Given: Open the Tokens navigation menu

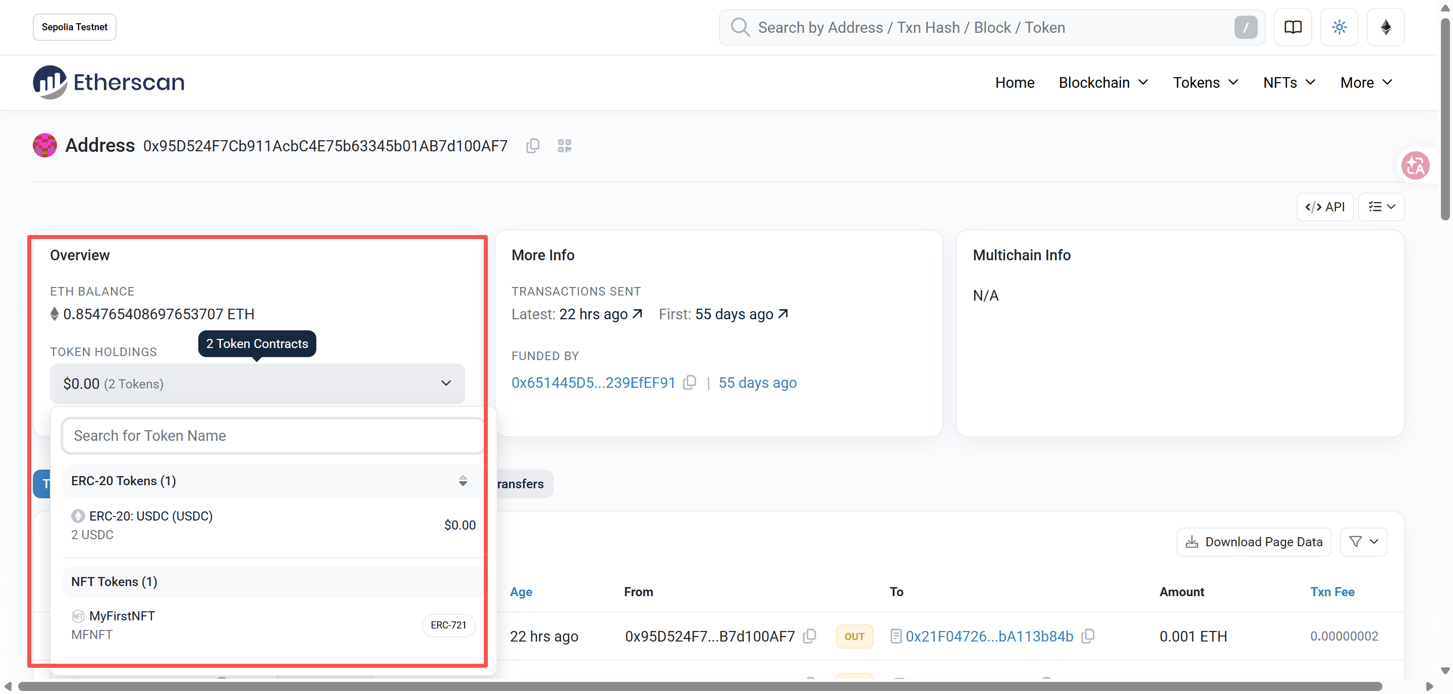Looking at the screenshot, I should click(1205, 83).
